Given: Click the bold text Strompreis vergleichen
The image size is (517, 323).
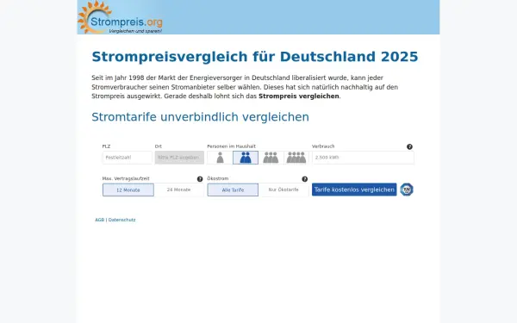Looking at the screenshot, I should point(299,96).
